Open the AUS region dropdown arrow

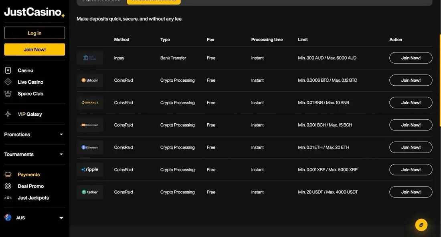click(61, 218)
